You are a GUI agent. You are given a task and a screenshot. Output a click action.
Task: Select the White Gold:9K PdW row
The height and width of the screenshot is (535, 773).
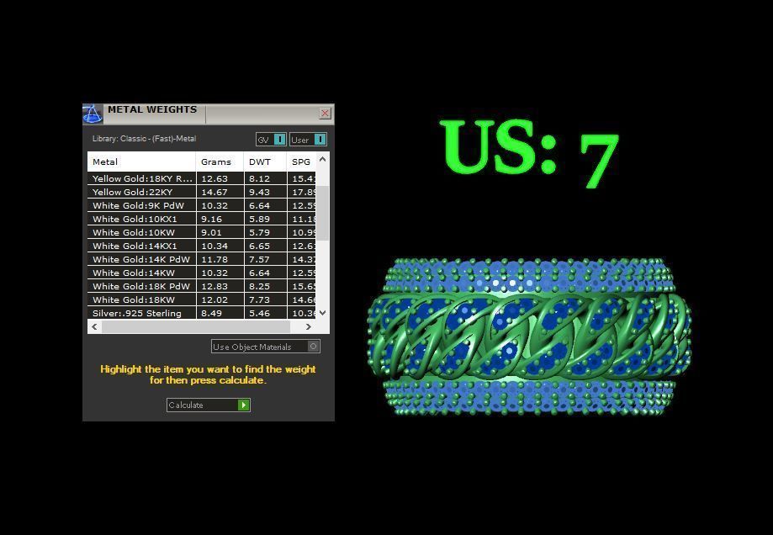tap(202, 205)
